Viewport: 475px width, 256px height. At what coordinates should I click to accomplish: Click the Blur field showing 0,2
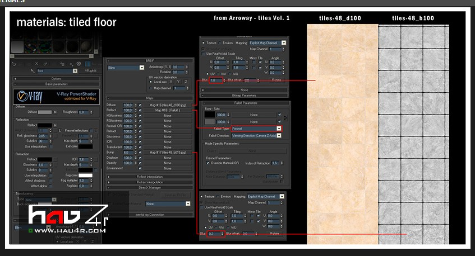[214, 234]
